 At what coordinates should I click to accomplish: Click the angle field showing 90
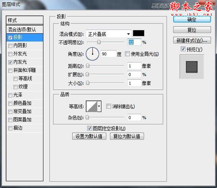(x=108, y=54)
